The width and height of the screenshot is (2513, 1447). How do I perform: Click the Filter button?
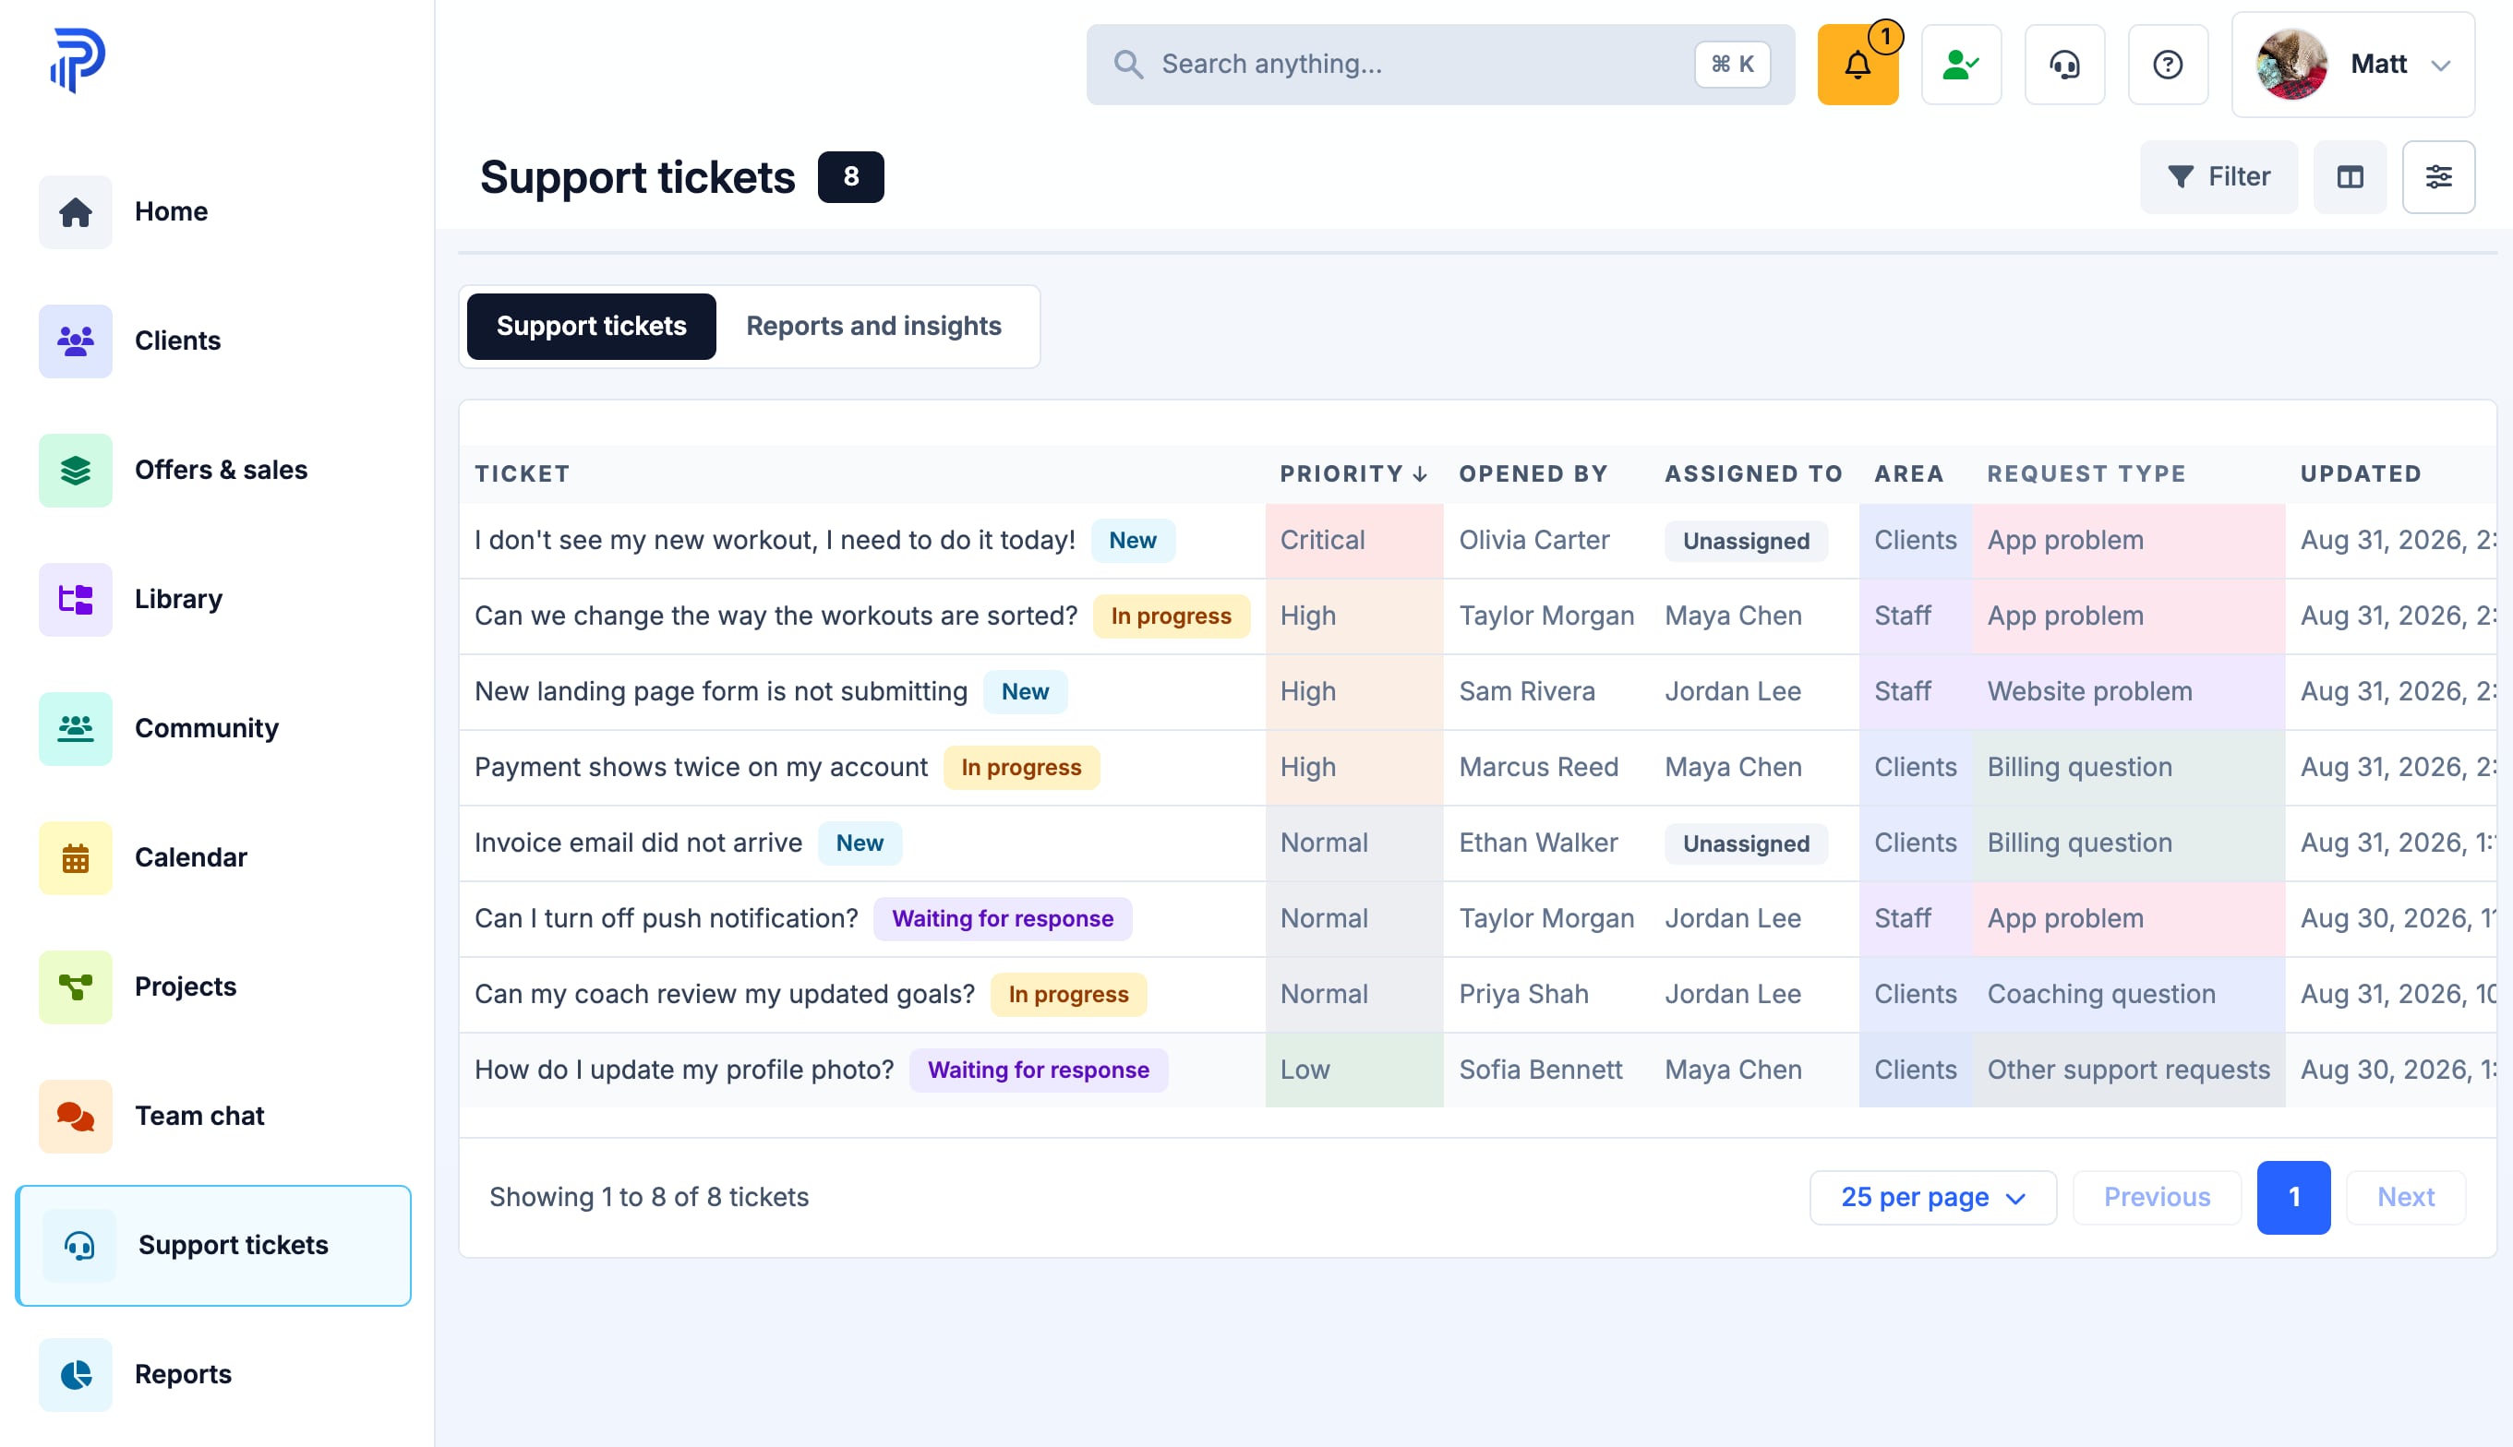click(2218, 177)
